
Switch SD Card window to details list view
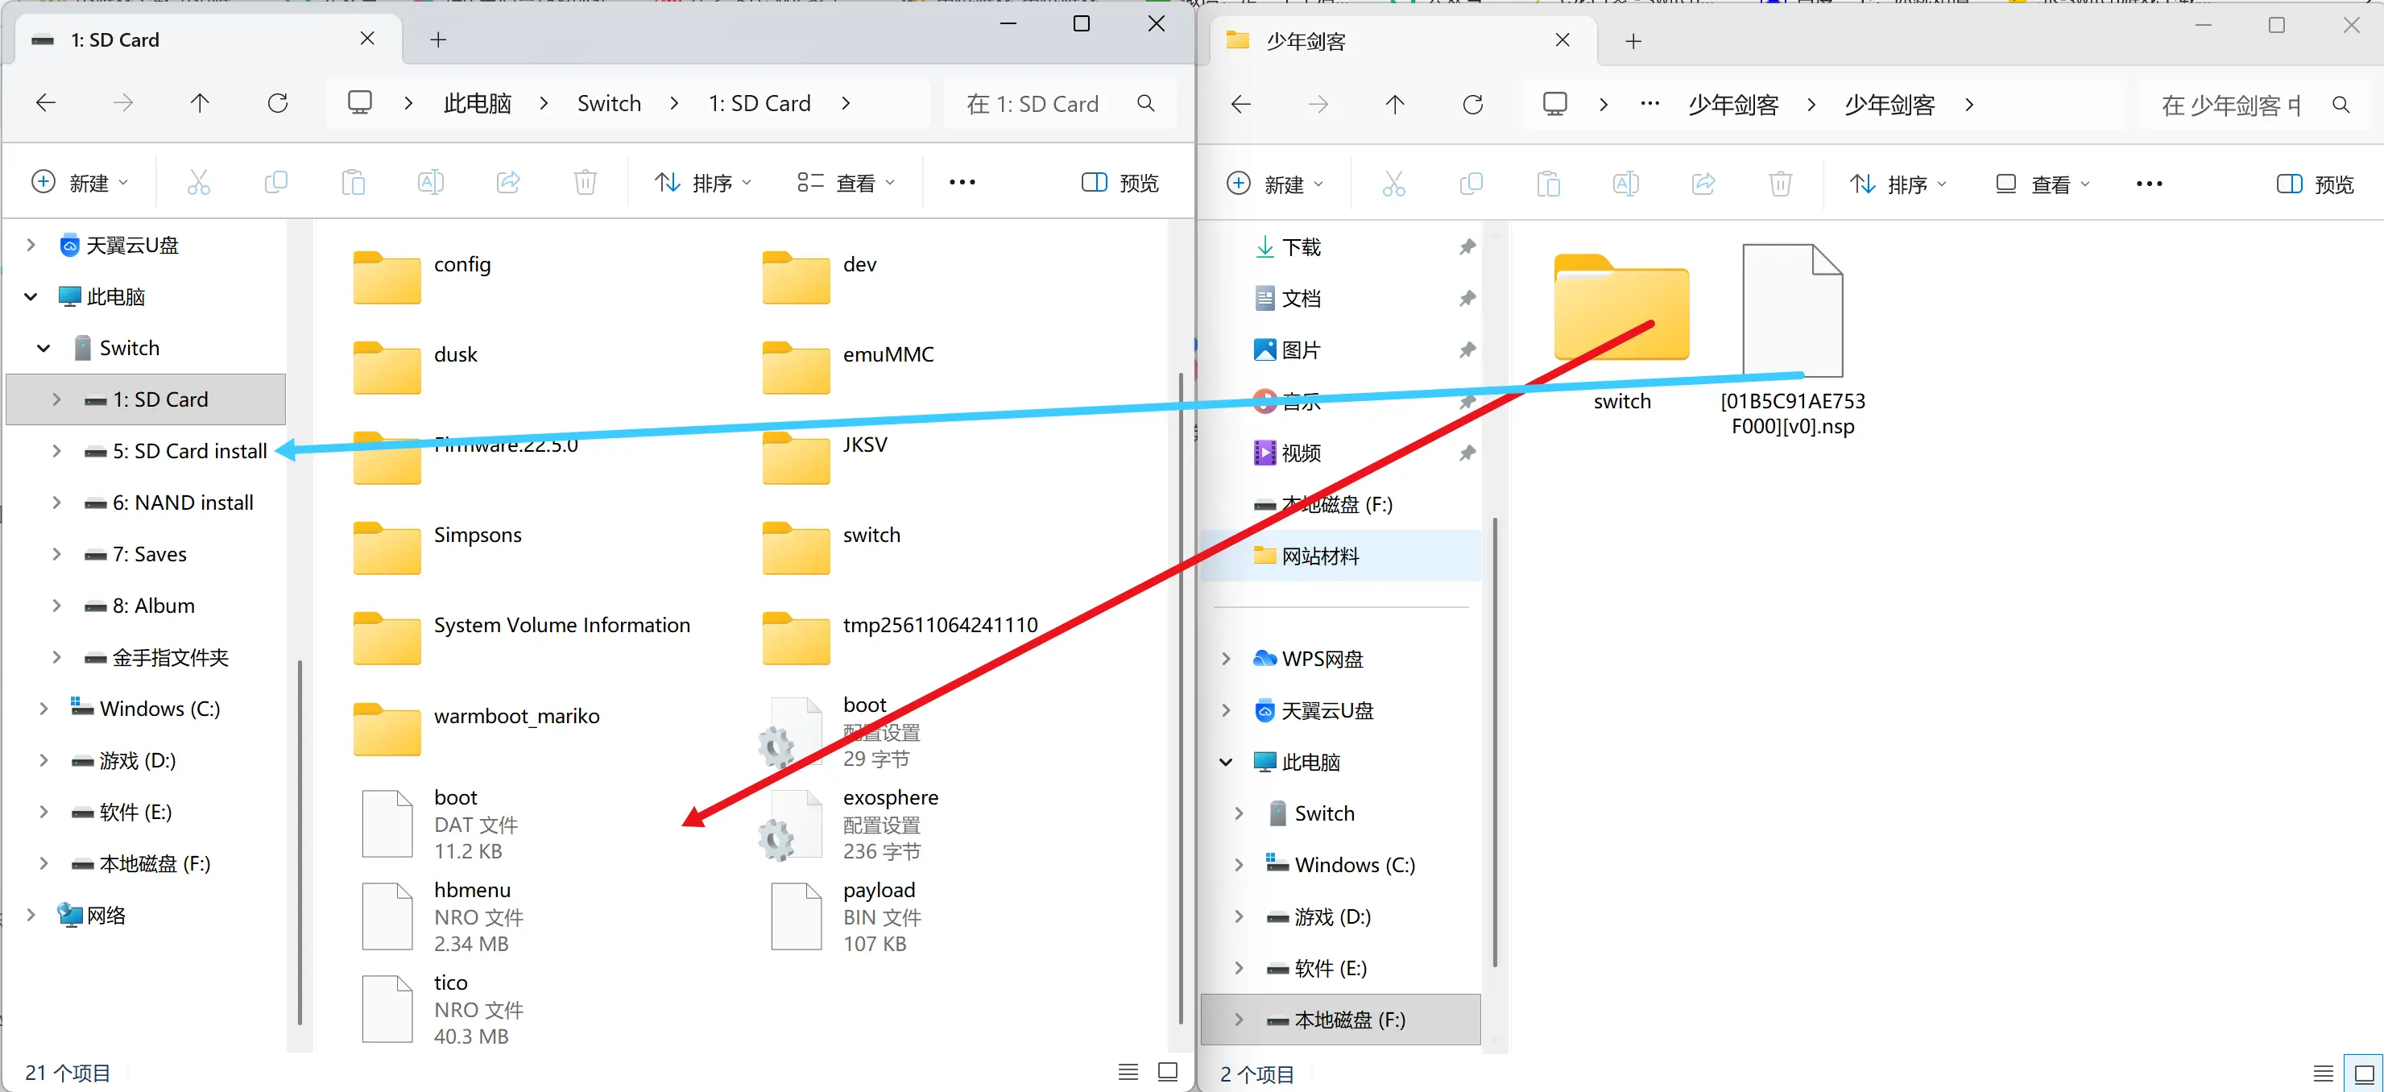[x=1128, y=1072]
